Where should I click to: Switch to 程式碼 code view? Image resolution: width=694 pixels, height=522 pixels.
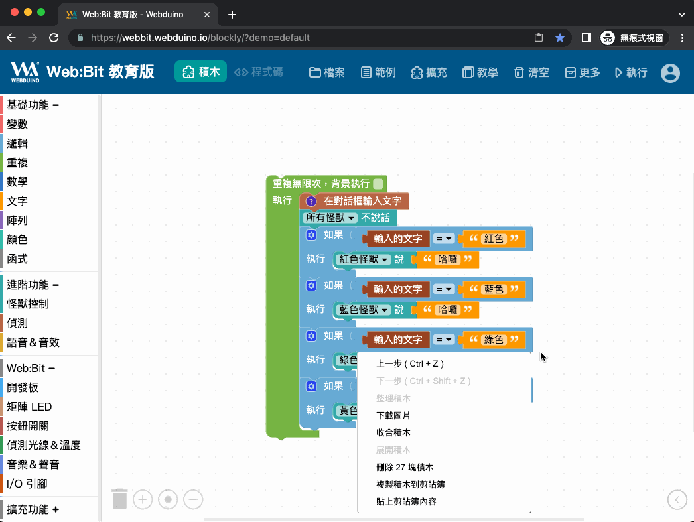[x=259, y=72]
